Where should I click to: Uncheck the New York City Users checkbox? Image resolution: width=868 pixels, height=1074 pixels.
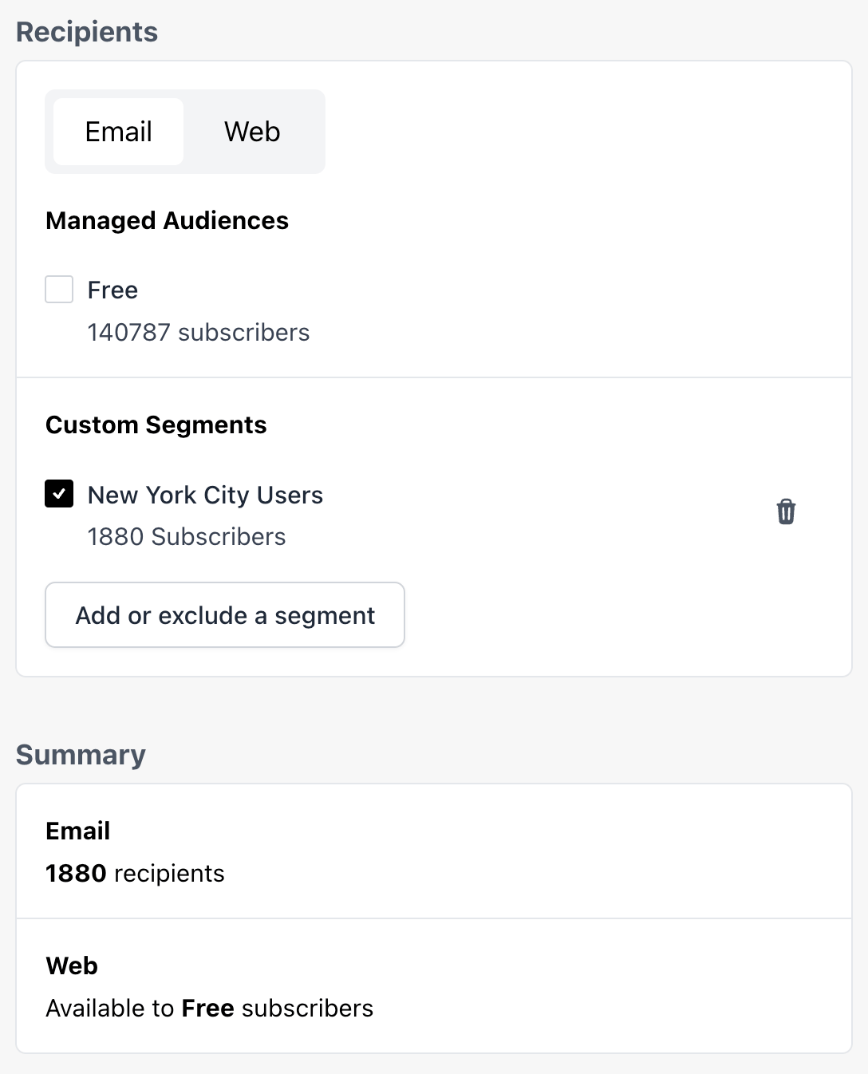[x=59, y=494]
